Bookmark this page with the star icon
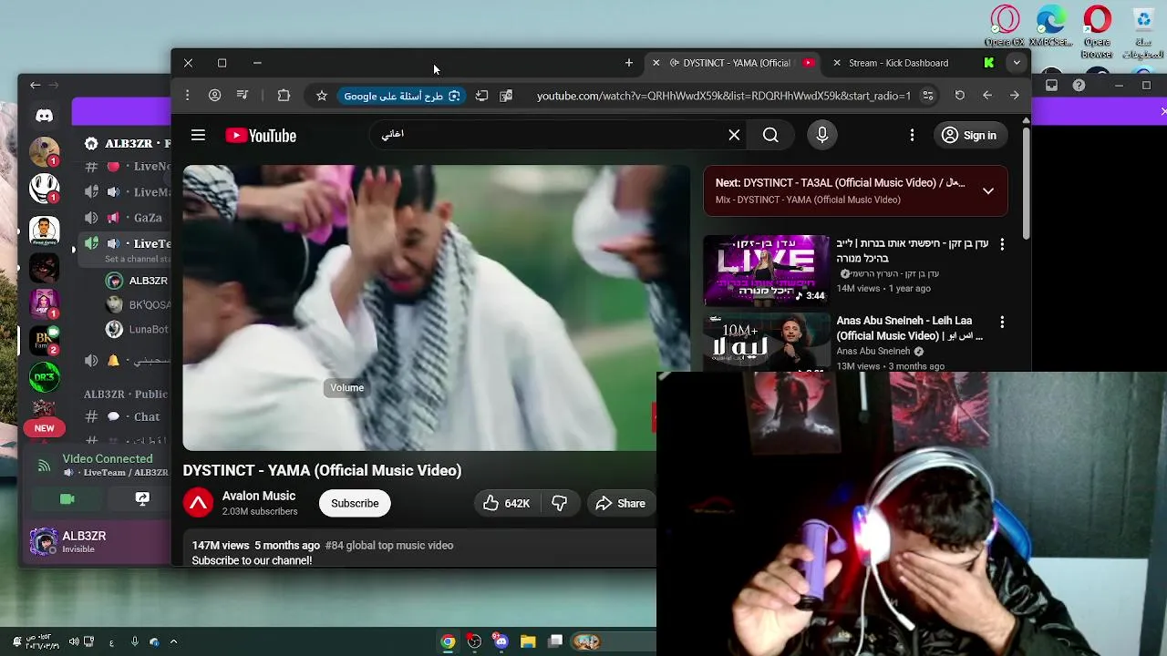The image size is (1167, 656). point(322,96)
